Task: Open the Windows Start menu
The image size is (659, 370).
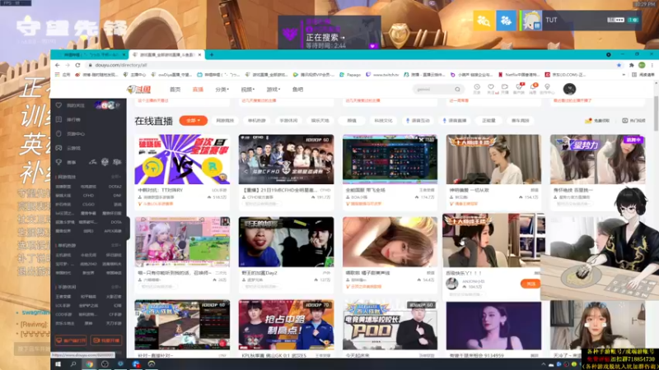Action: click(58, 364)
